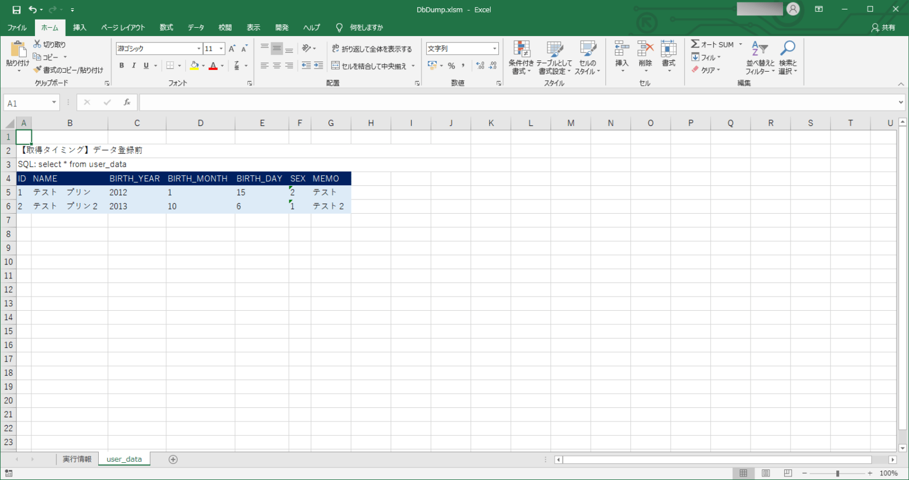Switch to the Page Layout (ページ レイアウト) tab
This screenshot has height=480, width=909.
[123, 28]
